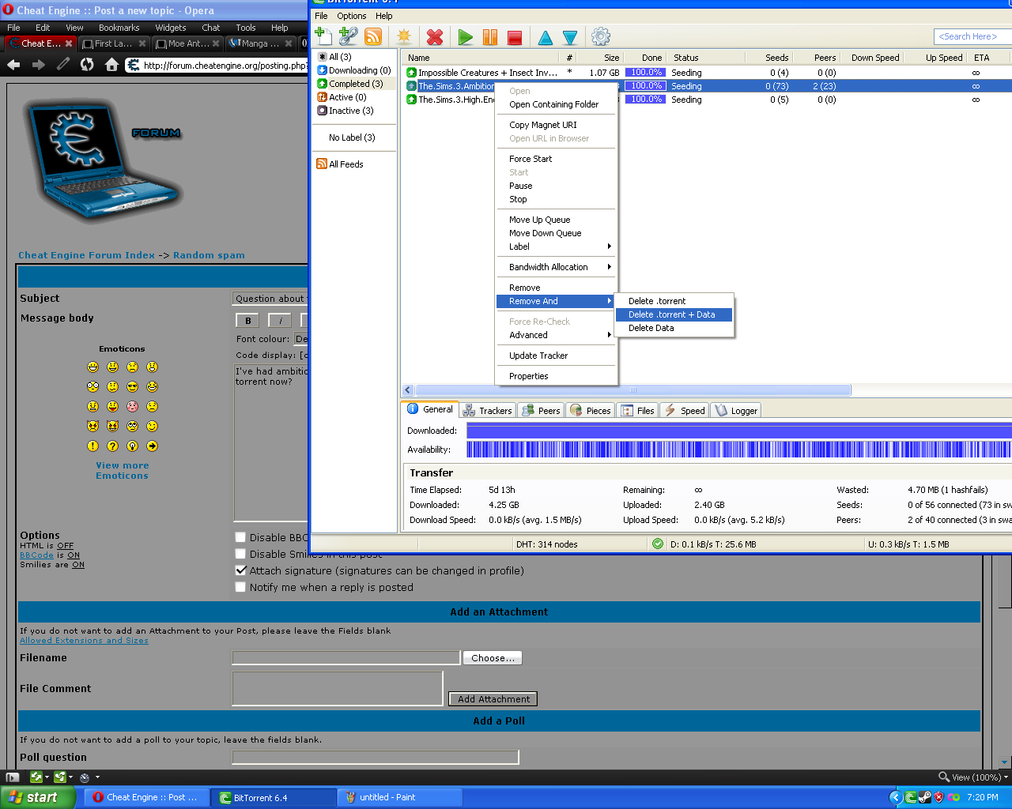The image size is (1012, 809).
Task: Click the Cheat Engine laptop forum logo
Action: tap(104, 161)
